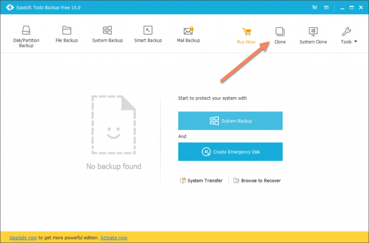Viewport: 369px width, 243px height.
Task: Open System Transfer
Action: click(x=201, y=180)
